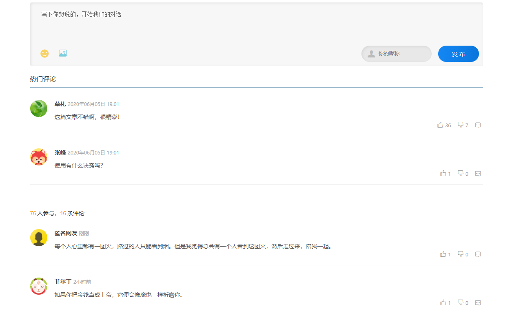The height and width of the screenshot is (311, 512).
Task: Click the comment text area placeholder
Action: 81,15
